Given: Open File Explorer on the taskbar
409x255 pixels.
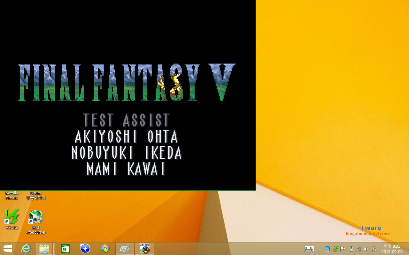Looking at the screenshot, I should (x=44, y=249).
